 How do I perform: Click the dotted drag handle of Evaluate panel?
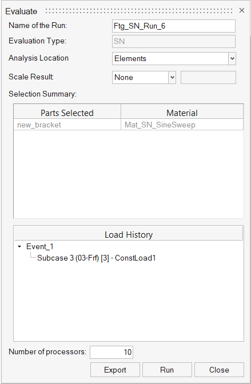point(139,11)
